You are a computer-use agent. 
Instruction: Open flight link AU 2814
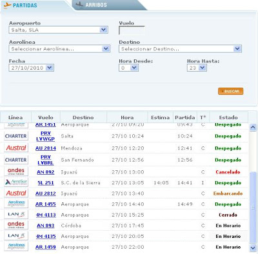(46, 148)
